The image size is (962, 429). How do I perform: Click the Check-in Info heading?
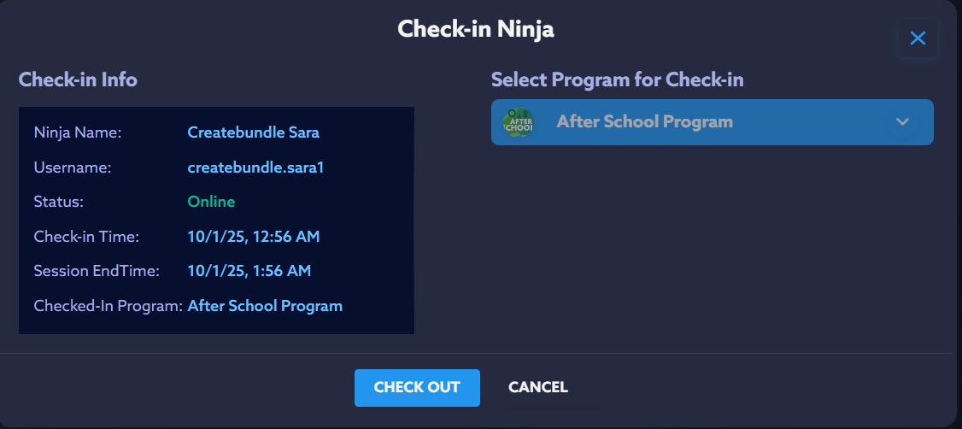(78, 79)
